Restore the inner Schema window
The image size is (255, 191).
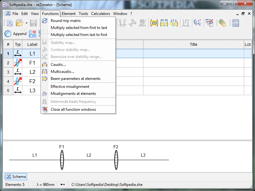tap(243, 14)
